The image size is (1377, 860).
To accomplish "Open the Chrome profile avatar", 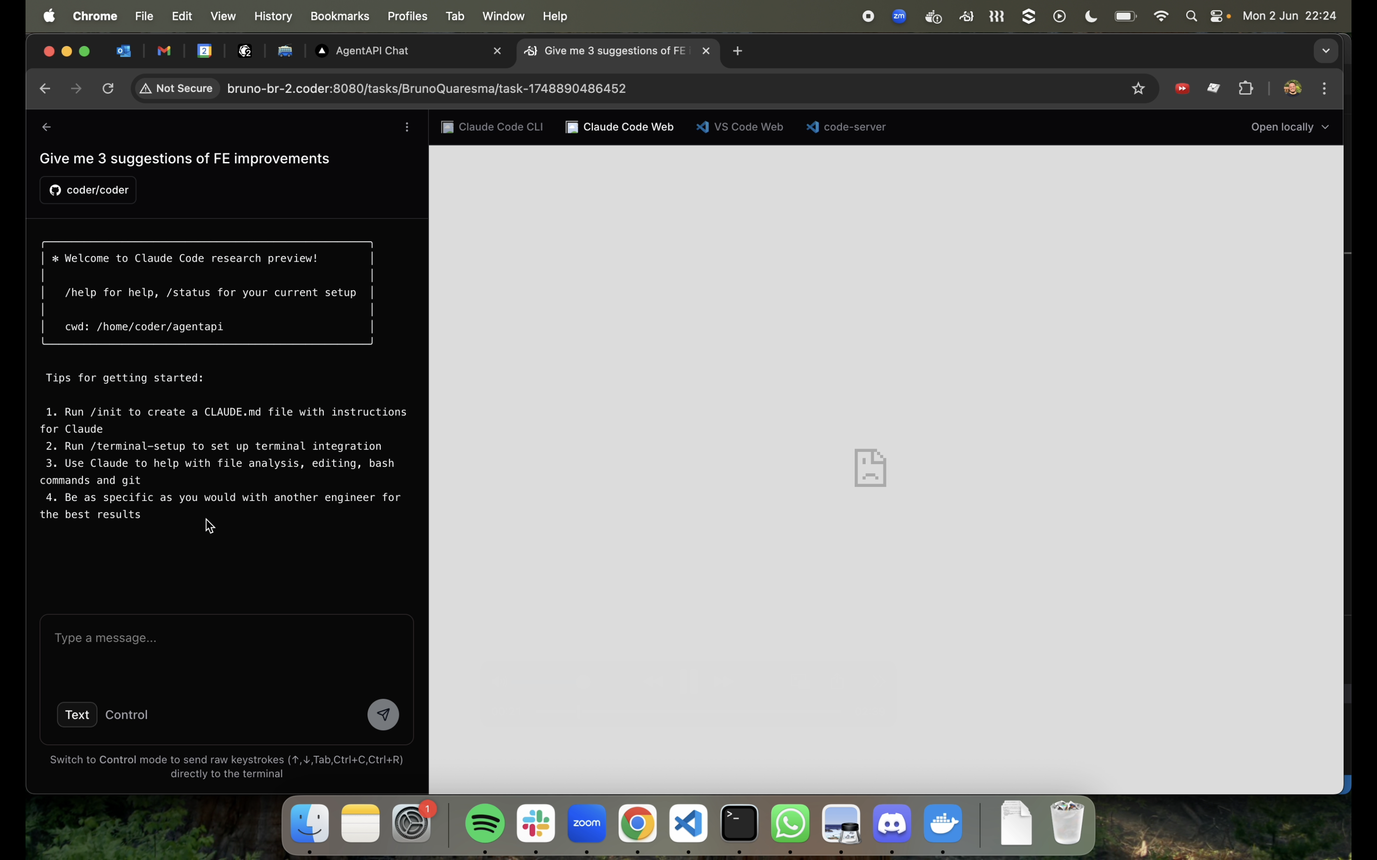I will (1293, 89).
